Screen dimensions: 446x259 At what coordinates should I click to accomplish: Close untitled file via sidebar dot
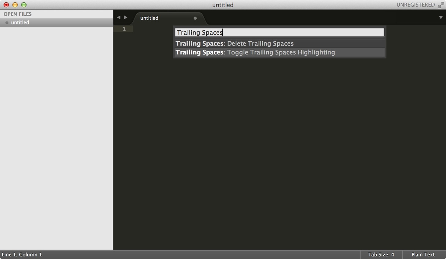pos(7,23)
